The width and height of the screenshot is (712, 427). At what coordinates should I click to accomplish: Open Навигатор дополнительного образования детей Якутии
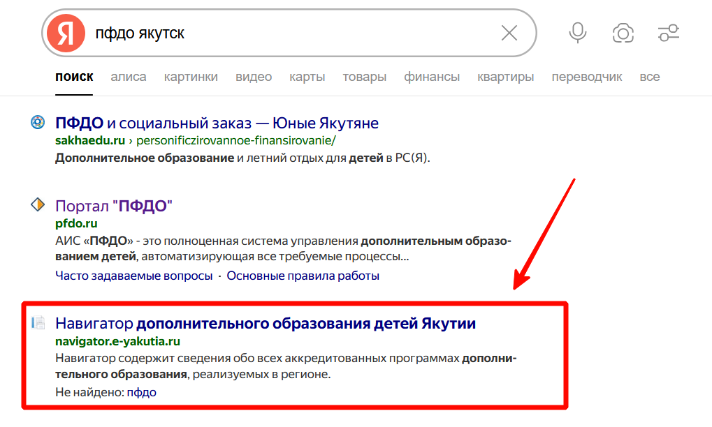265,324
